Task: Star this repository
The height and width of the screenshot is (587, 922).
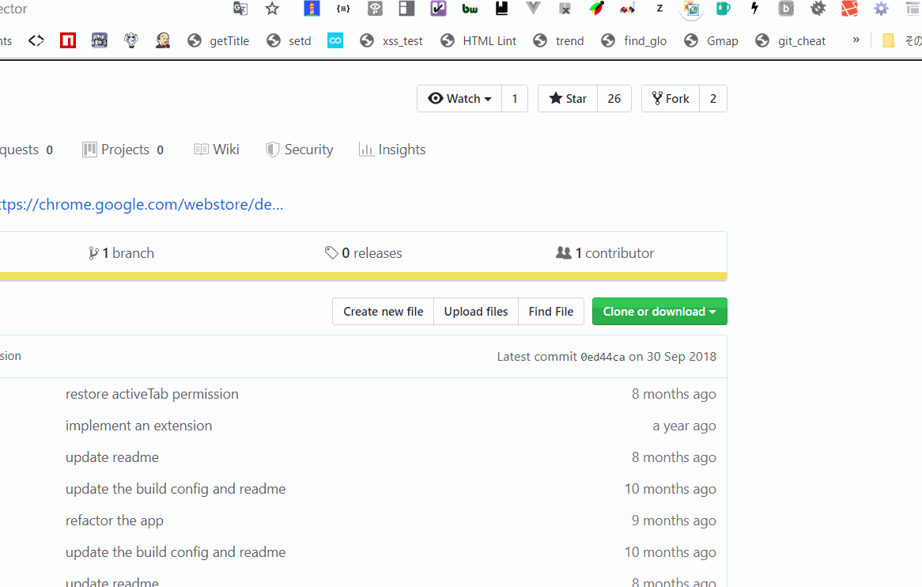Action: (x=568, y=99)
